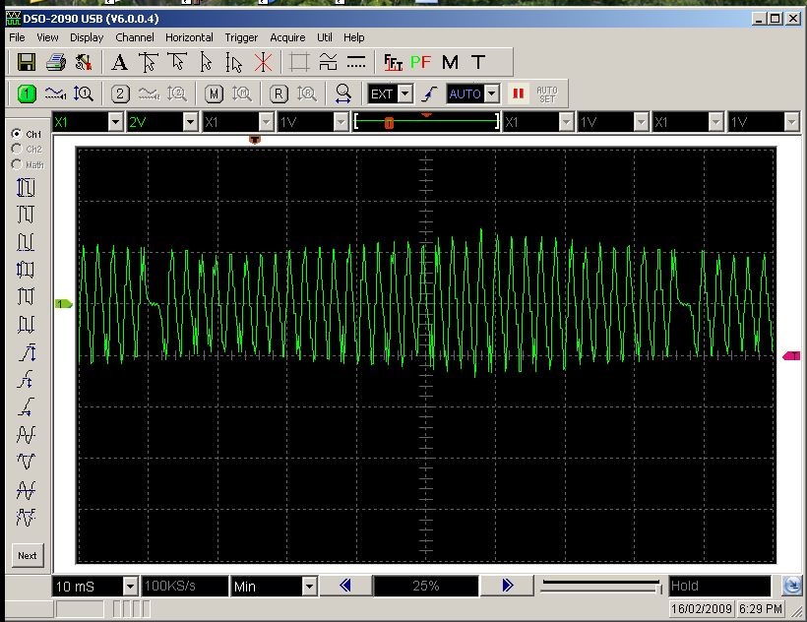This screenshot has width=807, height=622.
Task: Select the Ch2 radio button
Action: 17,149
